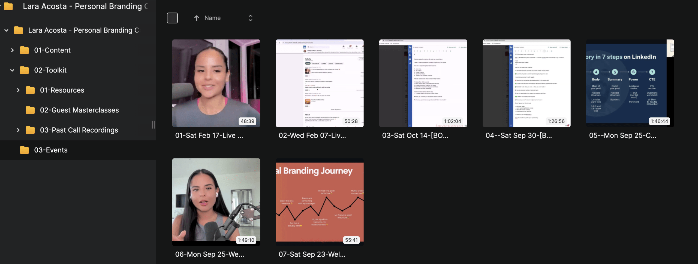Open the sort-by dropdown stepper arrows
The width and height of the screenshot is (698, 264).
pos(250,18)
